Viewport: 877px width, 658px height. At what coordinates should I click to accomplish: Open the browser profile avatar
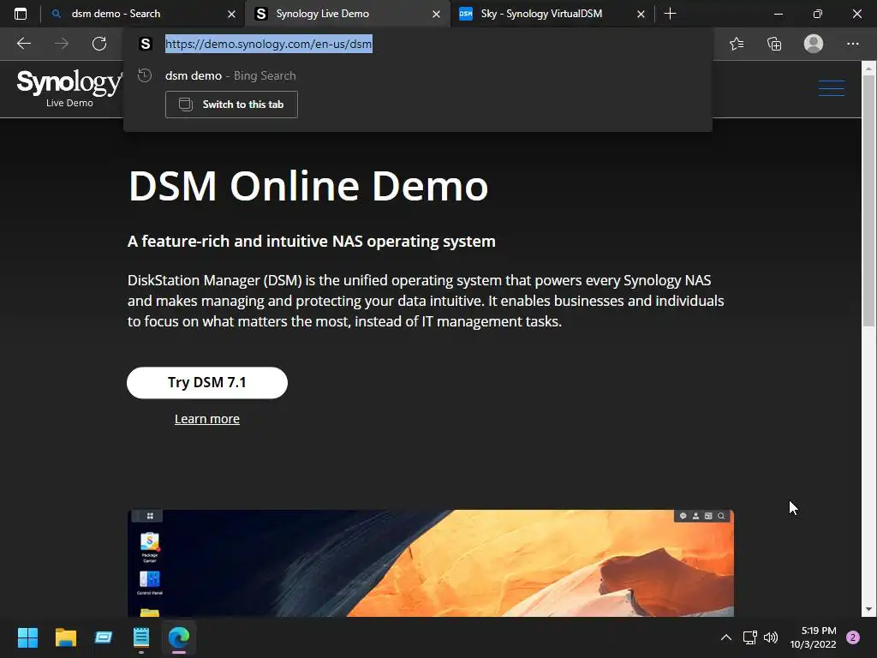pyautogui.click(x=814, y=44)
